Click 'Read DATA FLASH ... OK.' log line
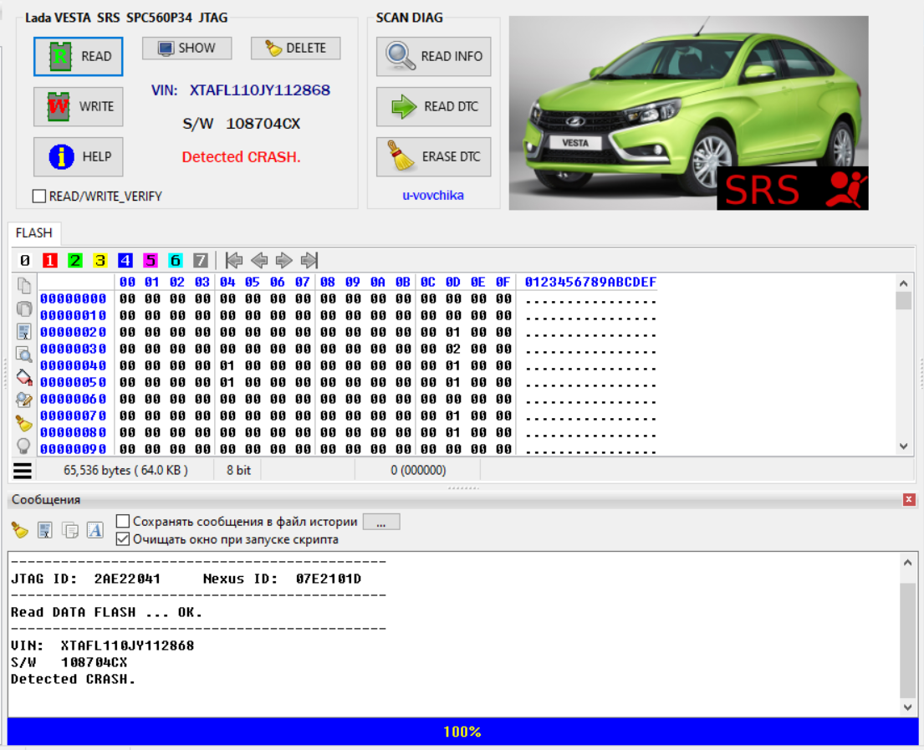924x750 pixels. click(x=107, y=613)
